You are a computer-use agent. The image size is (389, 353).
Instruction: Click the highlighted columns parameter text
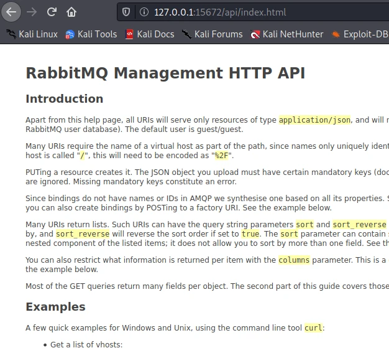pos(294,260)
